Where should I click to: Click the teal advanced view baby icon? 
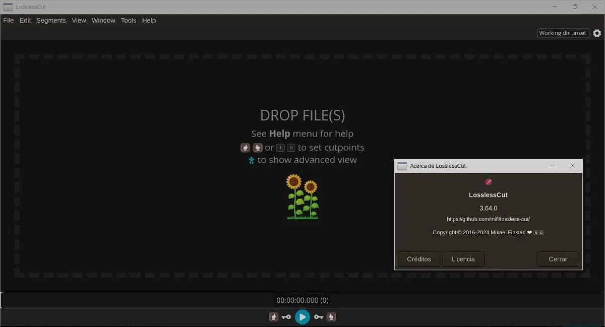(252, 160)
